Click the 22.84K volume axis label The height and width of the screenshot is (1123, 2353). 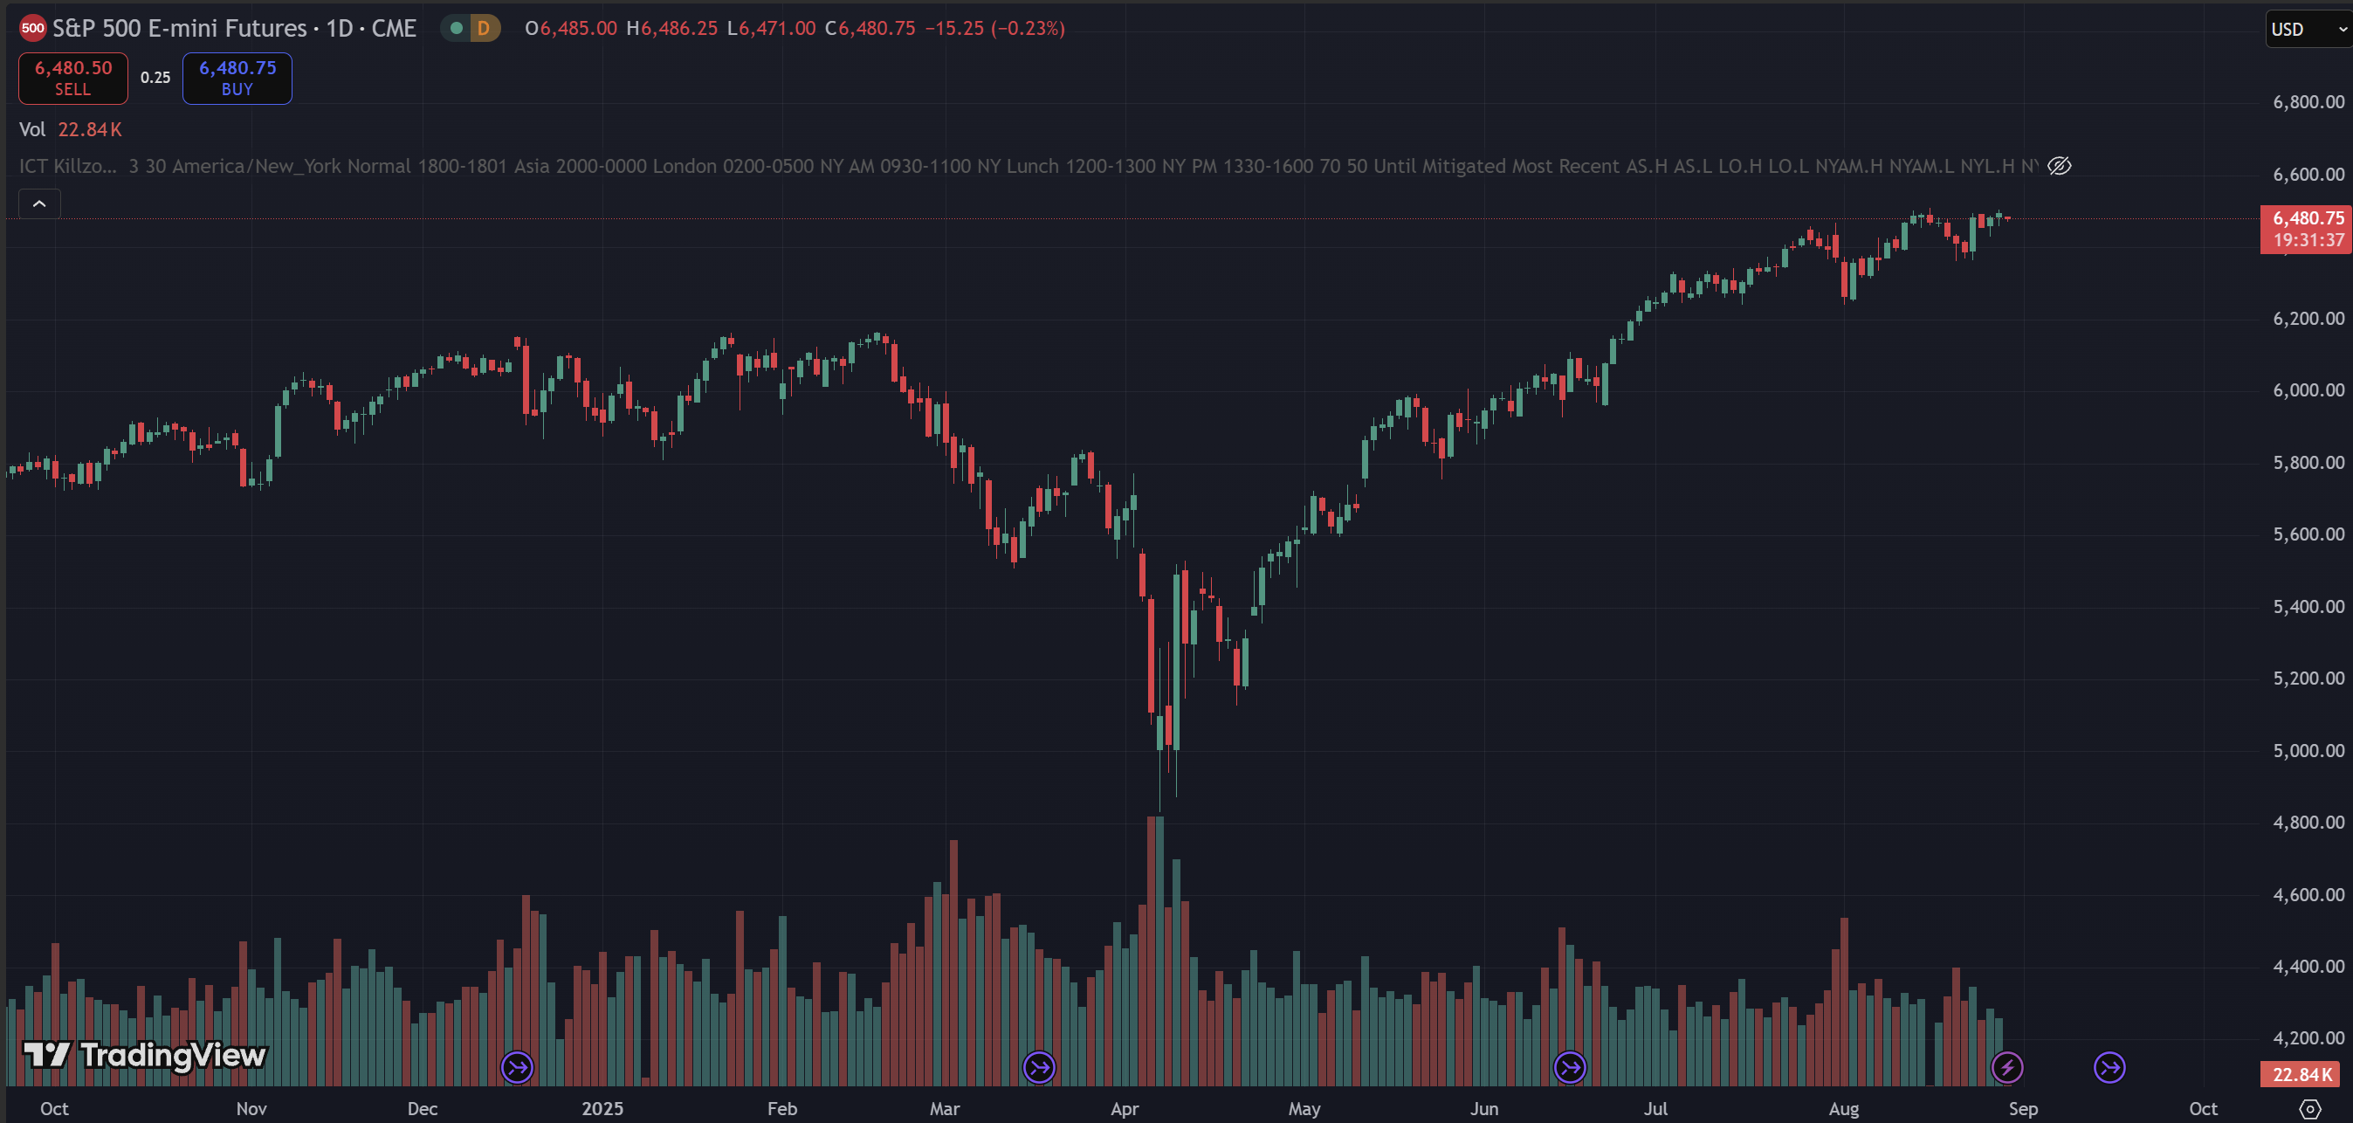click(x=2301, y=1073)
